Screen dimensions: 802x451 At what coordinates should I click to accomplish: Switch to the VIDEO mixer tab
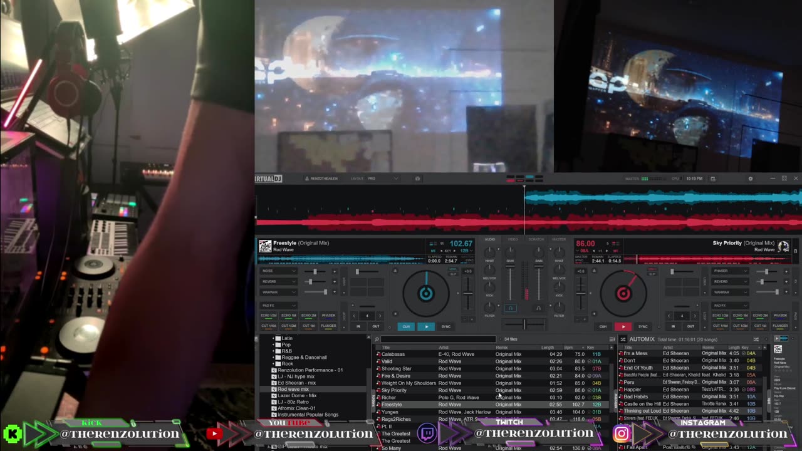tap(513, 239)
